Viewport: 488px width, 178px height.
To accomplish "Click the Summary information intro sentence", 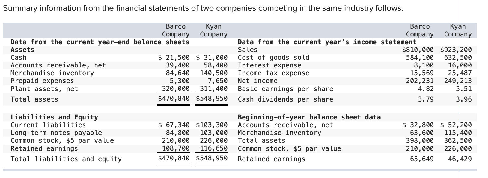I will coord(203,8).
